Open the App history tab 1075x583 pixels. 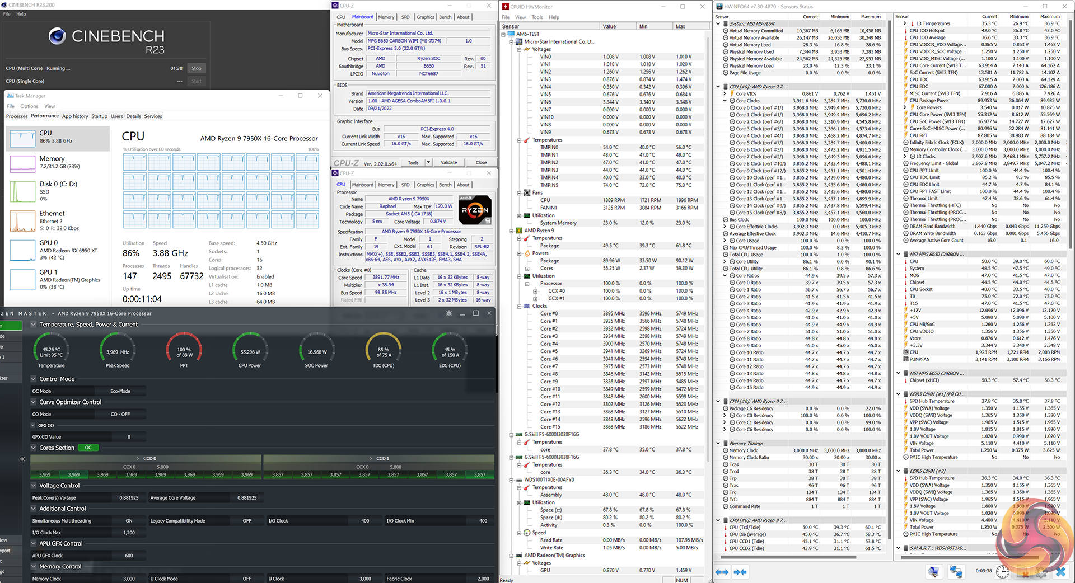coord(75,116)
